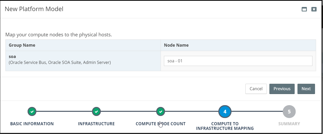
Task: Select the checkmark circle above Compute Node Count
Action: [161, 112]
